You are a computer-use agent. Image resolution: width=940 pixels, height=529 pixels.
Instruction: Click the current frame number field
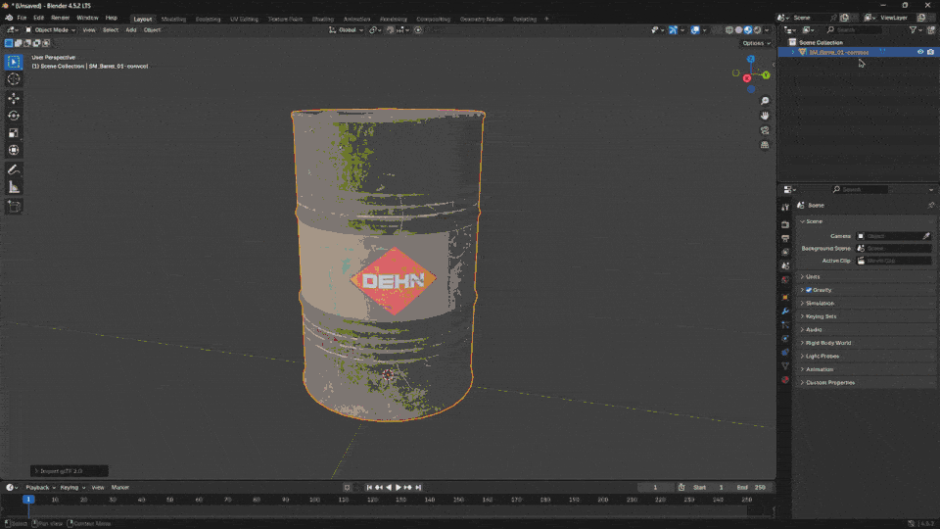(x=655, y=488)
